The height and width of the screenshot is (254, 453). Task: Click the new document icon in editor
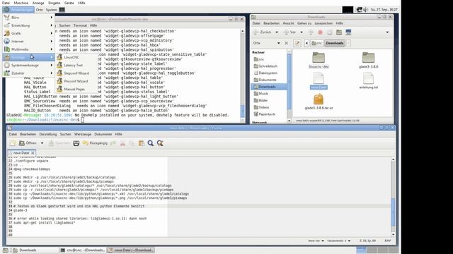tap(13, 143)
